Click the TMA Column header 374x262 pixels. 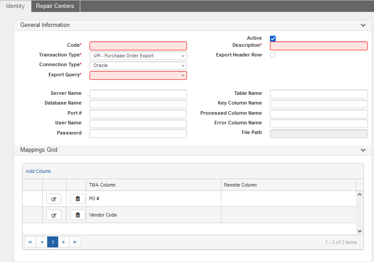click(x=153, y=185)
